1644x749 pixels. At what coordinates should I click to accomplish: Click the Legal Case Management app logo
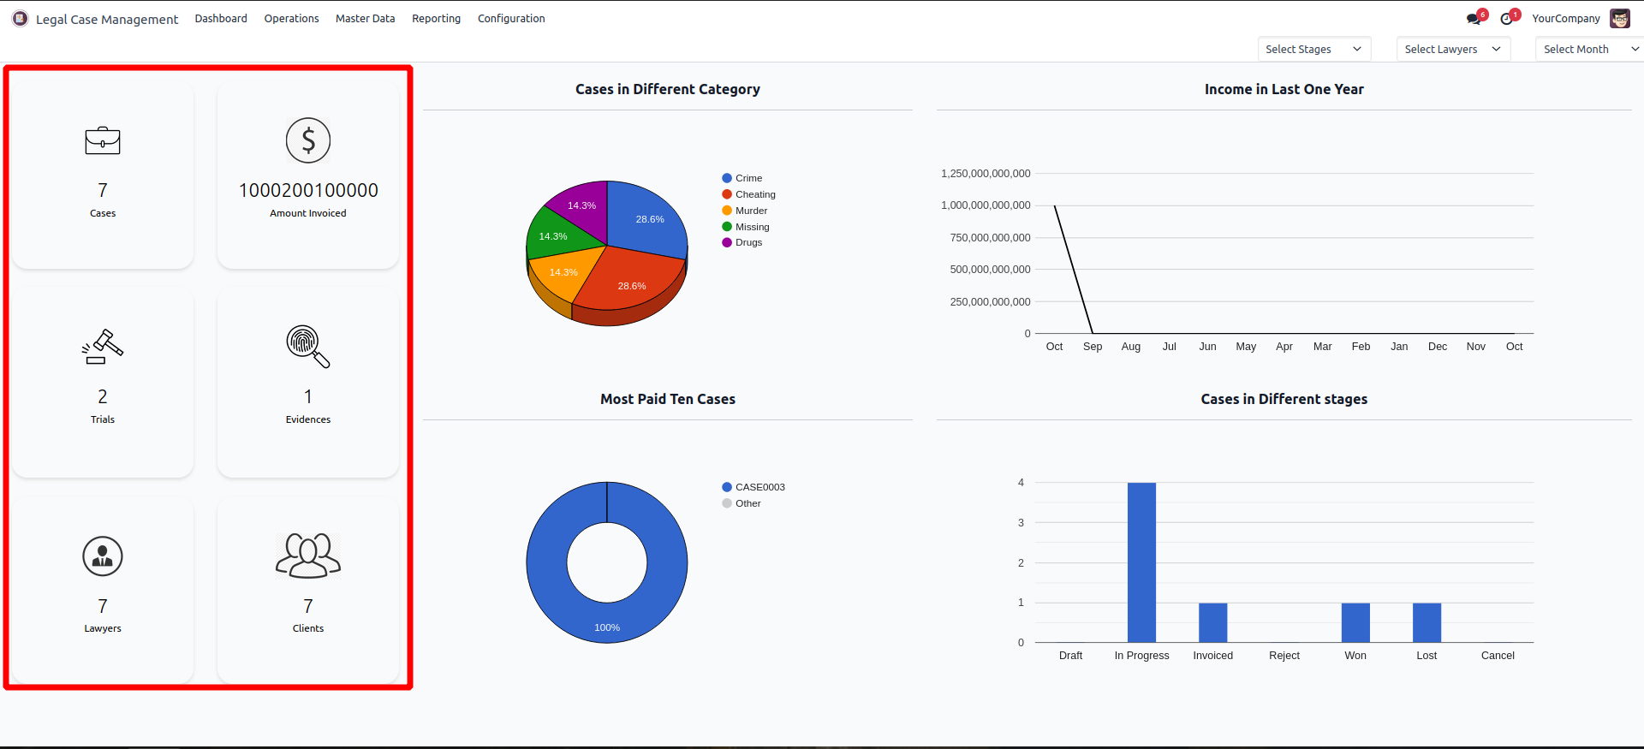pos(20,18)
